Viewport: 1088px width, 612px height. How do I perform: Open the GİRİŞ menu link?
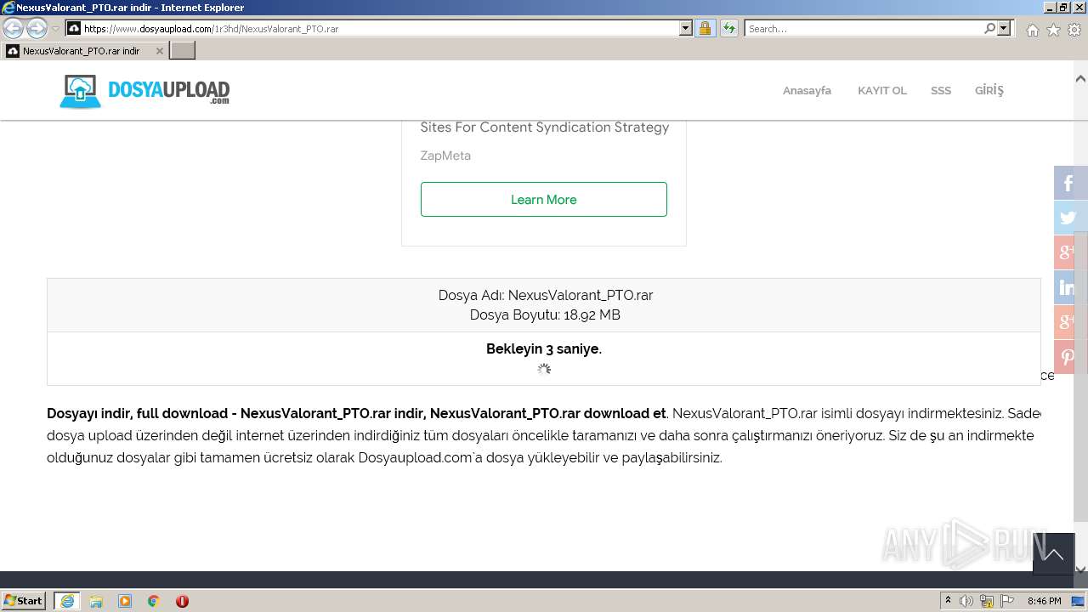tap(989, 90)
